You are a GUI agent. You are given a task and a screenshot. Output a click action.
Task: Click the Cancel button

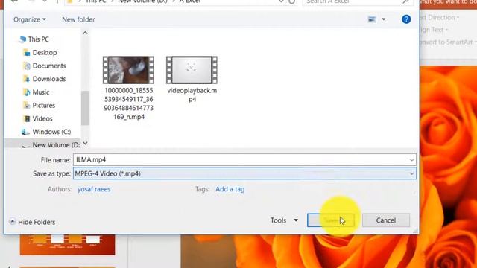pos(386,220)
